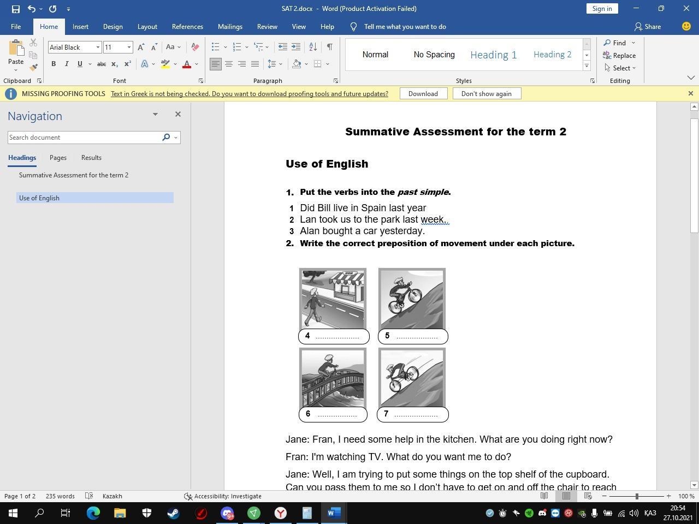699x524 pixels.
Task: Click the zoom slider handle in status bar
Action: [637, 496]
